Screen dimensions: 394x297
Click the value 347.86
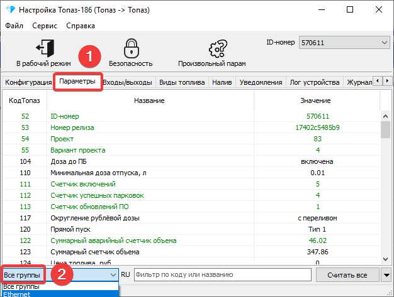(317, 252)
